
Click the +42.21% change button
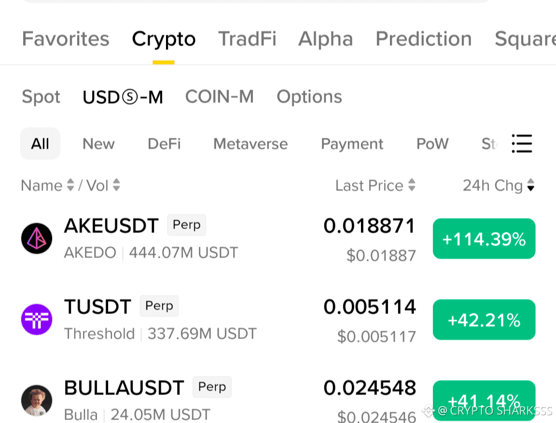tap(484, 320)
